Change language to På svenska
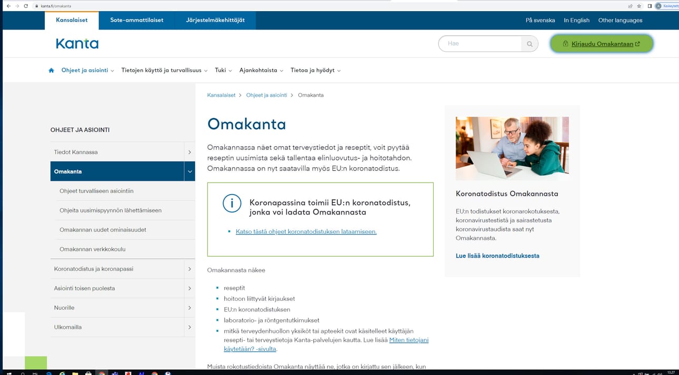 540,20
